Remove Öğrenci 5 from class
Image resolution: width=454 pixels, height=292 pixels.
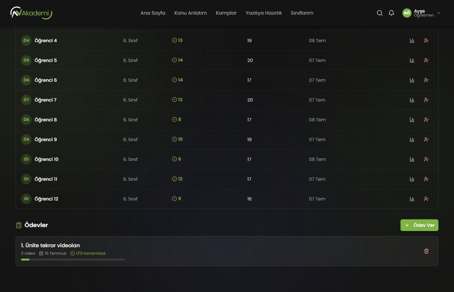(x=426, y=60)
